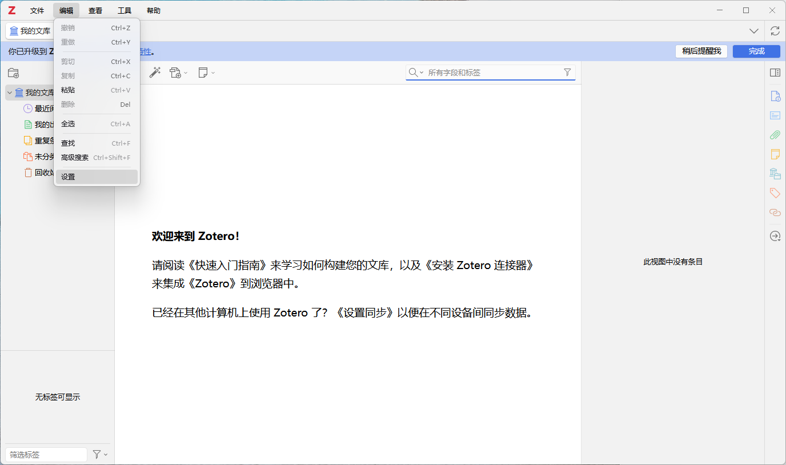Click the purple clock icon in the library tree
Image resolution: width=786 pixels, height=465 pixels.
click(x=28, y=109)
